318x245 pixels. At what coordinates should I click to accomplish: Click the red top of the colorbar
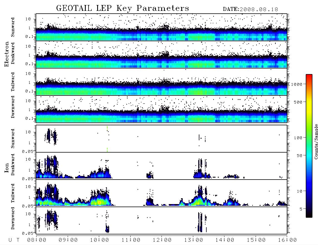point(309,77)
